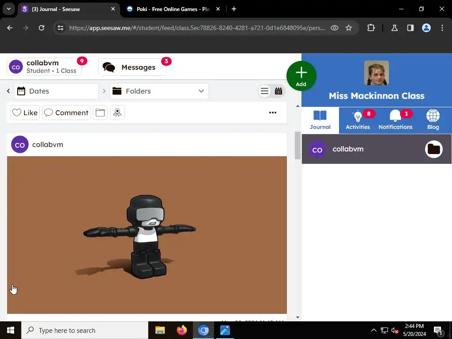
Task: Click taskbar search box
Action: (x=85, y=330)
